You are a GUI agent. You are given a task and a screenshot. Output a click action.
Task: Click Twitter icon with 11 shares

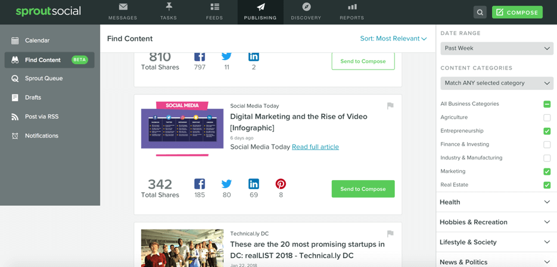[226, 56]
